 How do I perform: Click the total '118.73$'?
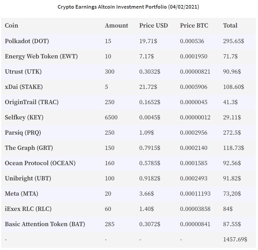click(233, 148)
